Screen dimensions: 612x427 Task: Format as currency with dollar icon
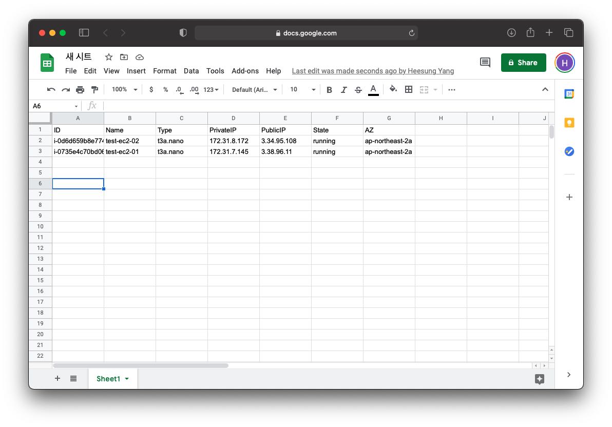(x=151, y=90)
